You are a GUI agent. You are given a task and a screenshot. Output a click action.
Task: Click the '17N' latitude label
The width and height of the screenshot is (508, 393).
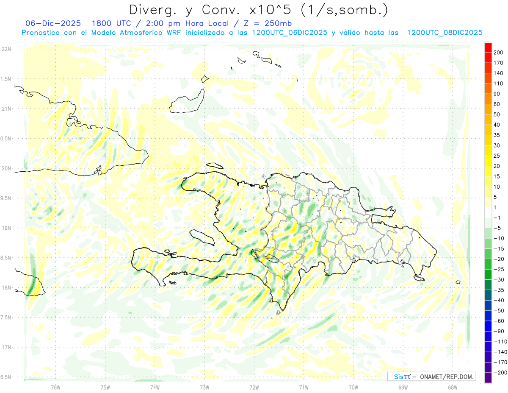tap(6, 347)
